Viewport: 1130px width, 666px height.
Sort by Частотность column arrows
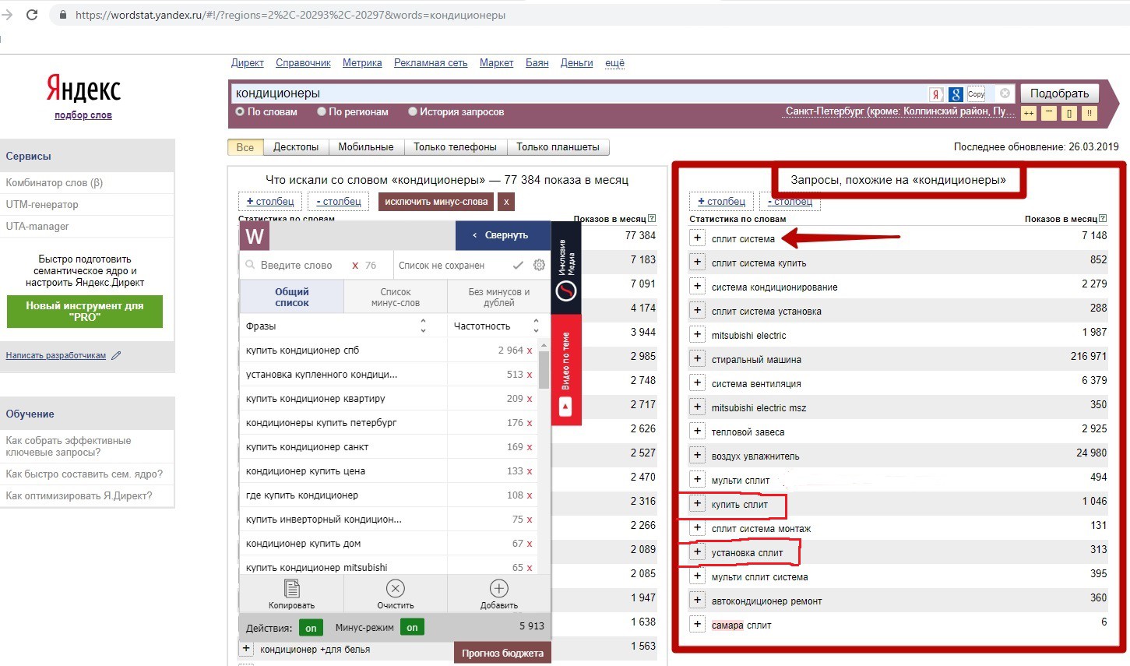536,326
